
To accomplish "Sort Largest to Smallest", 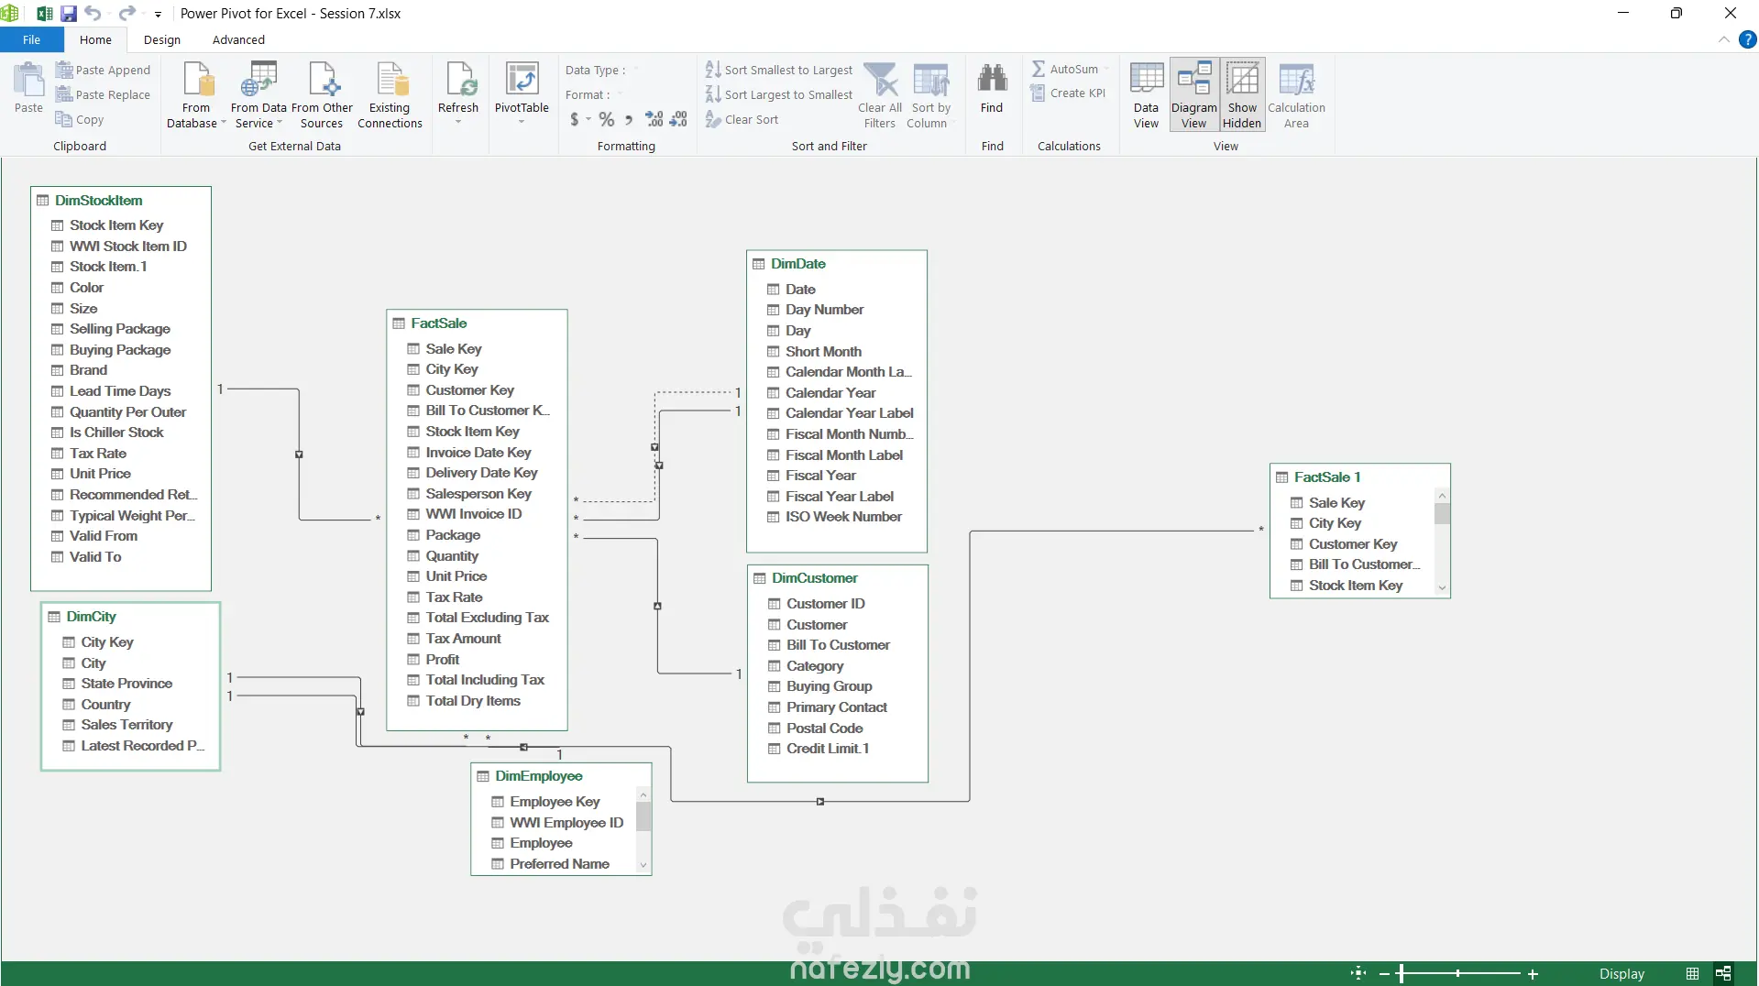I will [779, 94].
